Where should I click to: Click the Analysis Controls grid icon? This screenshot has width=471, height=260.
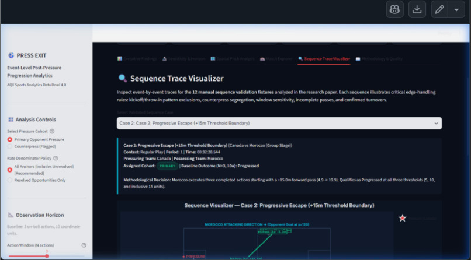click(11, 120)
